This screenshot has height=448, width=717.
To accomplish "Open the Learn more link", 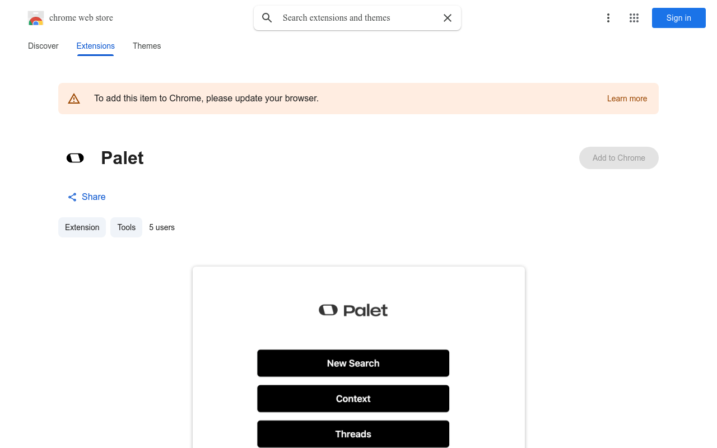I will [627, 99].
